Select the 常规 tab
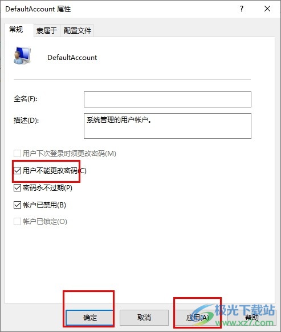This screenshot has width=281, height=332. coord(17,30)
